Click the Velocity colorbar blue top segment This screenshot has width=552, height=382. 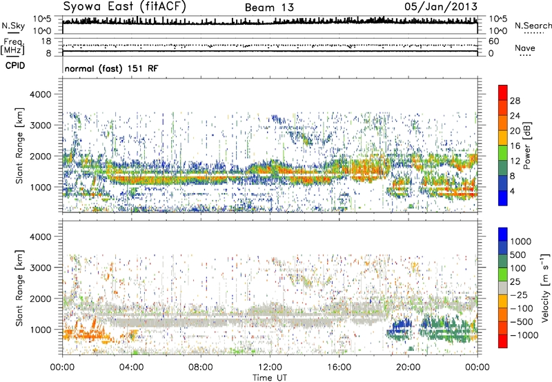pyautogui.click(x=503, y=234)
